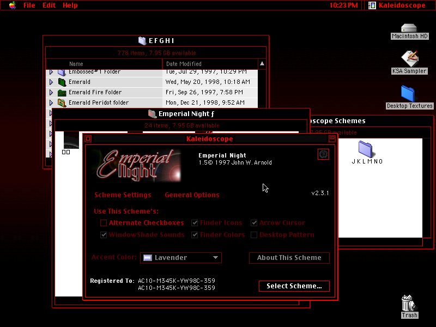The image size is (436, 327).
Task: Toggle the WindowShade Sounds checkbox
Action: 104,235
